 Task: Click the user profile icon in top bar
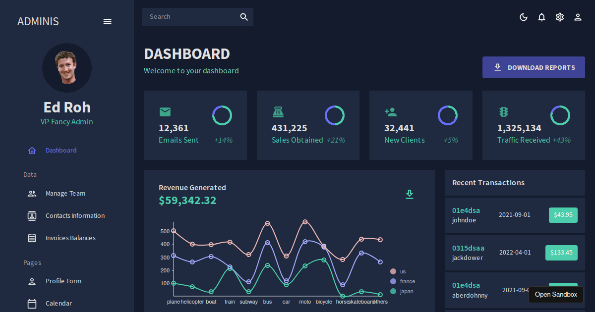point(578,17)
